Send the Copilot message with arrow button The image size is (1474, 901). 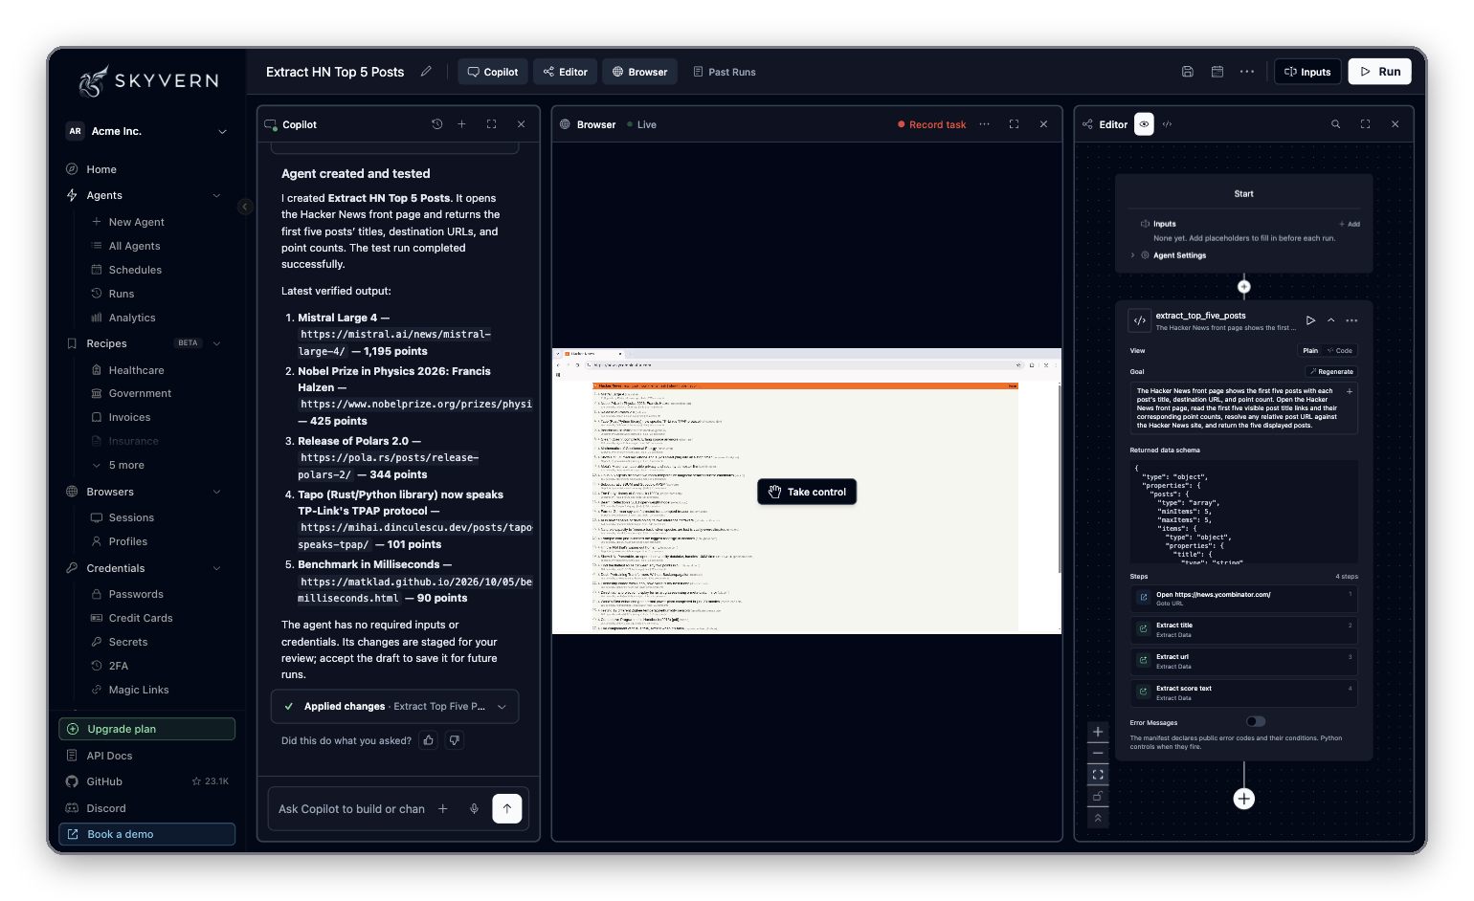tap(507, 808)
